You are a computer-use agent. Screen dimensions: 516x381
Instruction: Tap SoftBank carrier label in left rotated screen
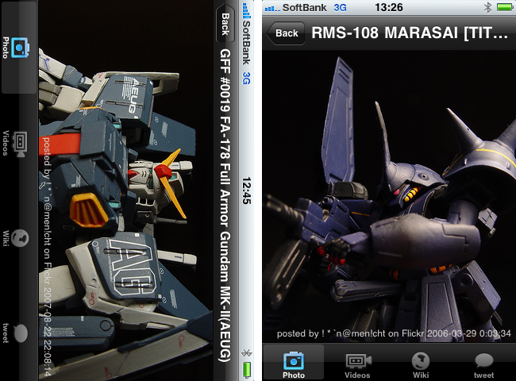[246, 42]
